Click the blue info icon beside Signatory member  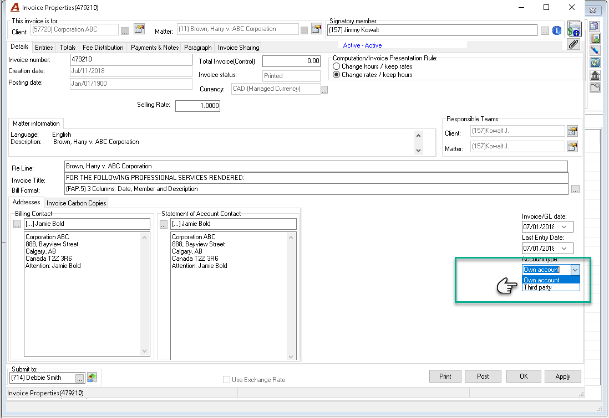(x=556, y=30)
